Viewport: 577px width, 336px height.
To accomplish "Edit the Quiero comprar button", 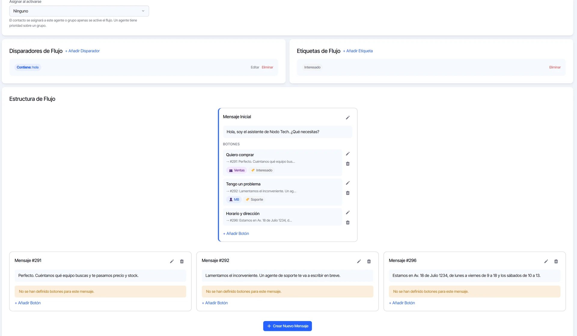I will click(348, 154).
